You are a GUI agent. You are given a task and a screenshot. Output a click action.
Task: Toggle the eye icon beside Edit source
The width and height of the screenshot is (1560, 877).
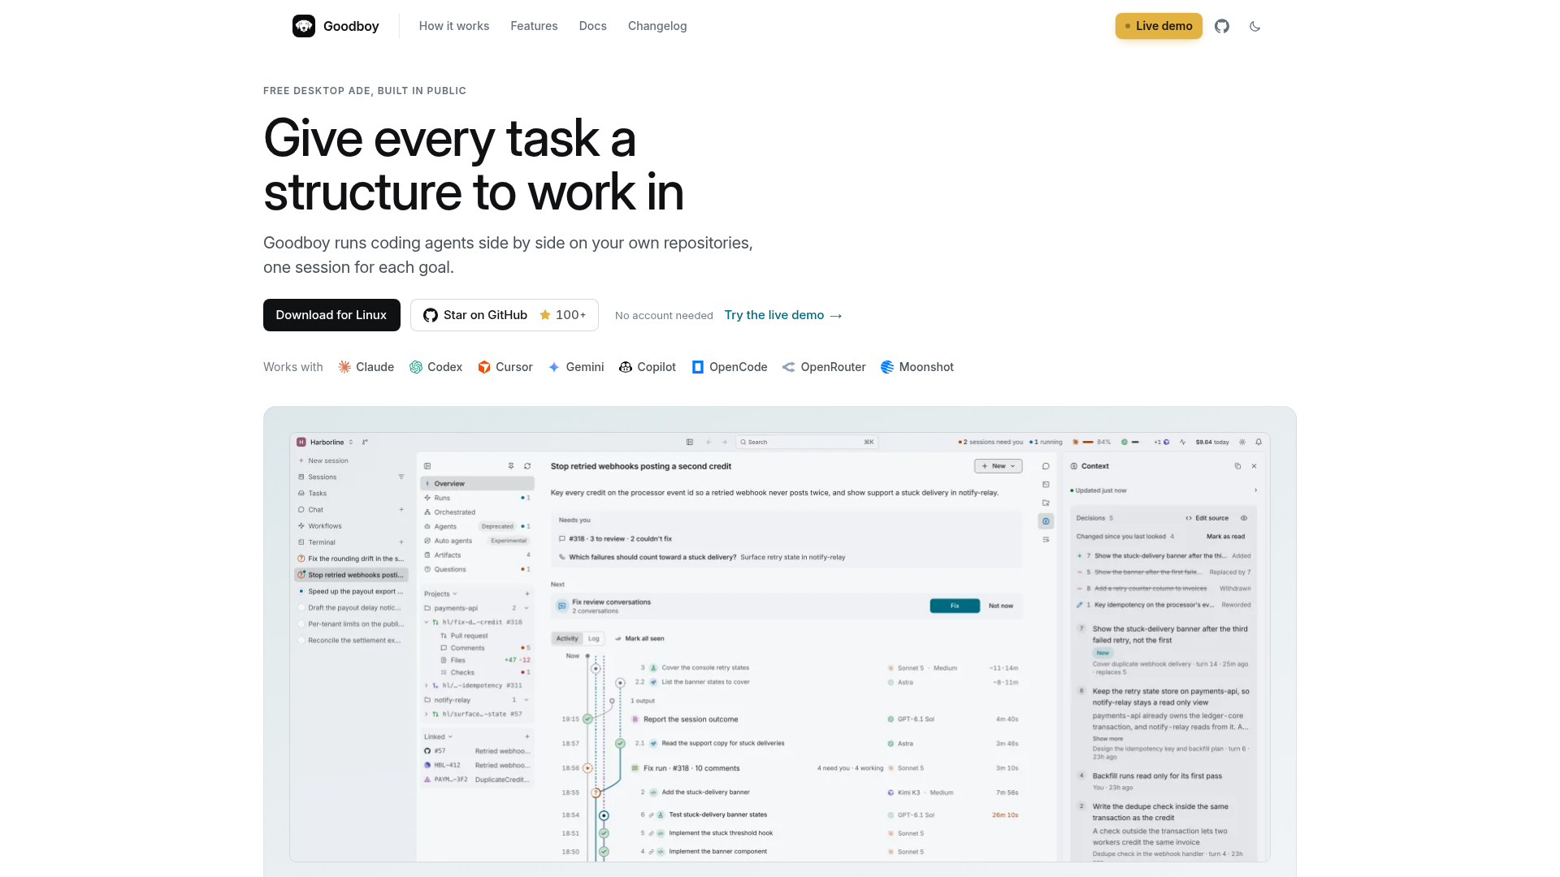(x=1244, y=518)
